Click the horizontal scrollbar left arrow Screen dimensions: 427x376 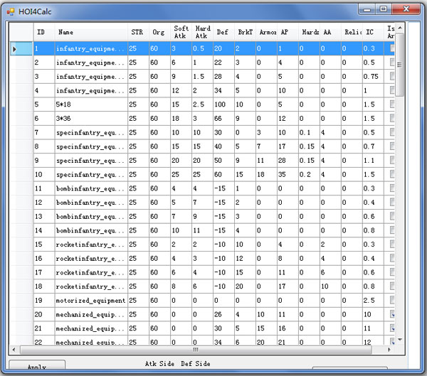pos(14,350)
